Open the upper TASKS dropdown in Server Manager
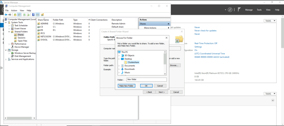Screen dimensions: 284x126 coord(270,21)
